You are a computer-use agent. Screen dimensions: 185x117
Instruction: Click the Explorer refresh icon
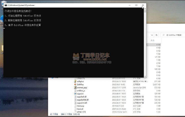156,35
